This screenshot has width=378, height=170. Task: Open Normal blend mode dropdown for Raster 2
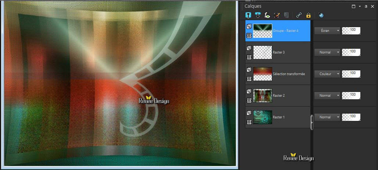tap(327, 96)
